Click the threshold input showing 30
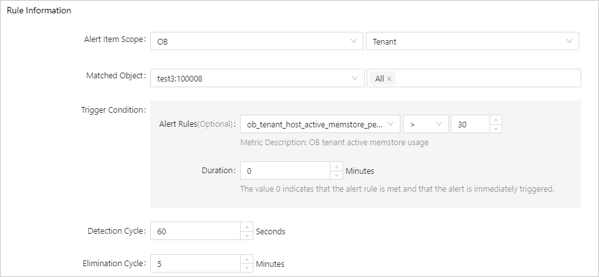The width and height of the screenshot is (599, 277). (470, 124)
